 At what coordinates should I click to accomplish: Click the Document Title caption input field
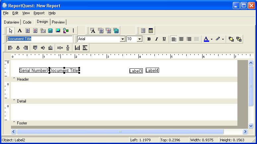coord(39,39)
